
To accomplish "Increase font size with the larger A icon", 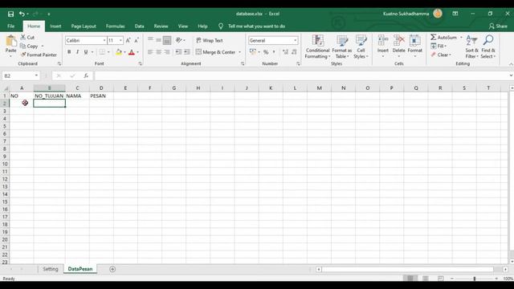I will point(128,40).
